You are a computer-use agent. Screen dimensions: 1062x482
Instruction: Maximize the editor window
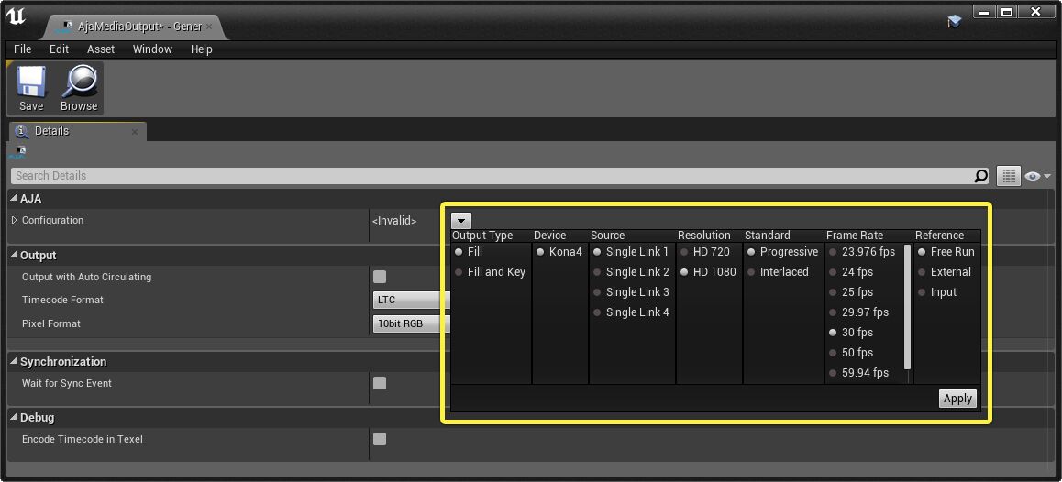(1007, 12)
